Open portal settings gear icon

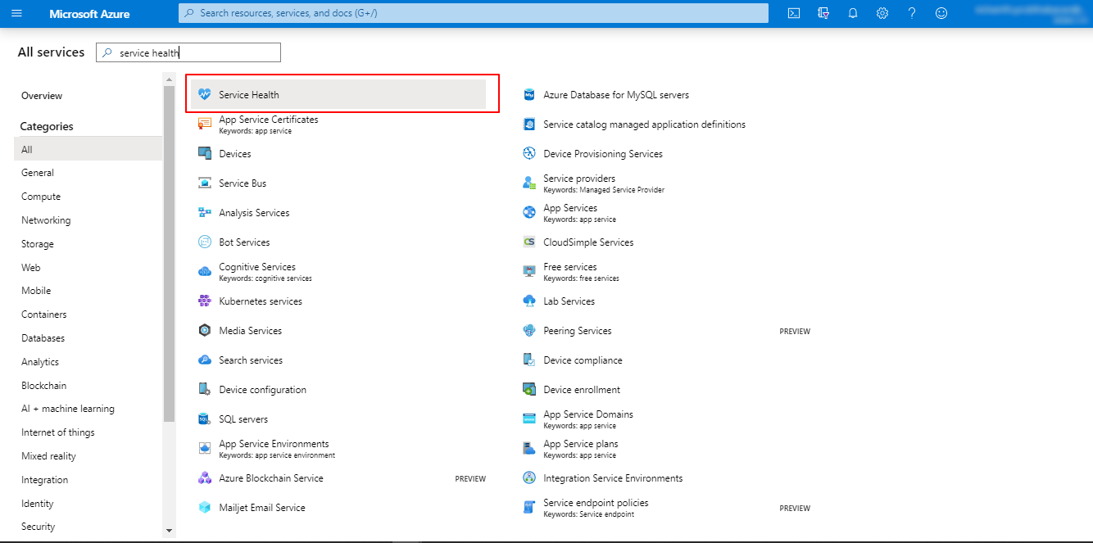tap(882, 13)
